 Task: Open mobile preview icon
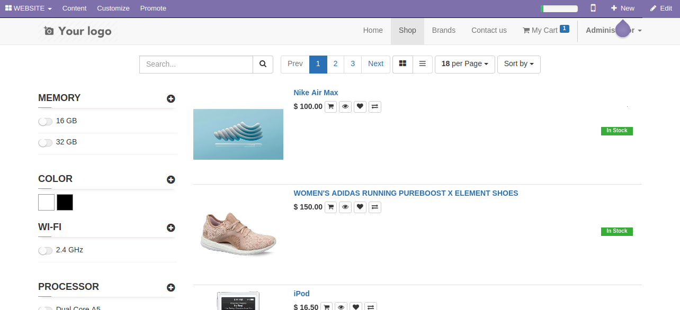click(x=593, y=8)
